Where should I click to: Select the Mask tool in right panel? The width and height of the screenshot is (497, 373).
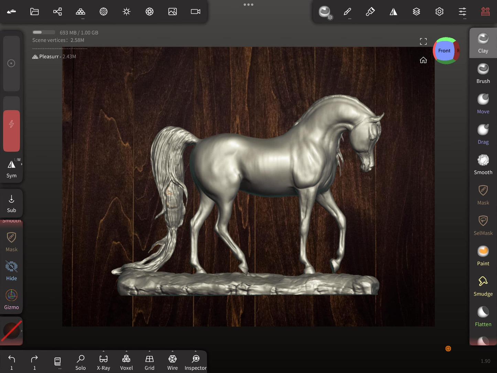click(x=483, y=195)
